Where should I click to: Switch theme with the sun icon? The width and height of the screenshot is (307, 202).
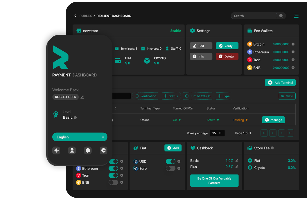tap(56, 150)
